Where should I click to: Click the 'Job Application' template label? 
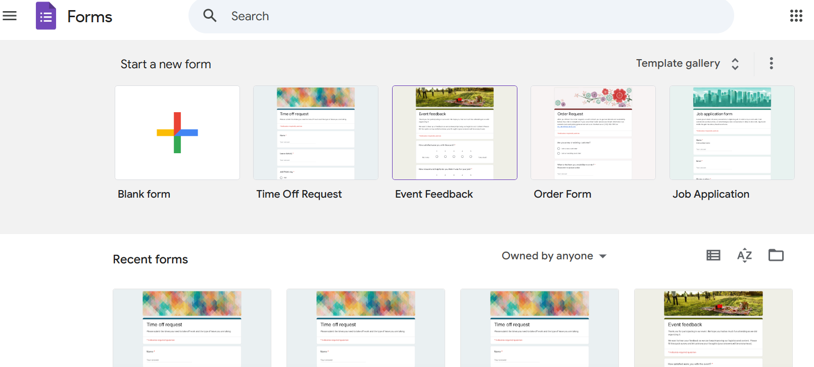pos(711,195)
